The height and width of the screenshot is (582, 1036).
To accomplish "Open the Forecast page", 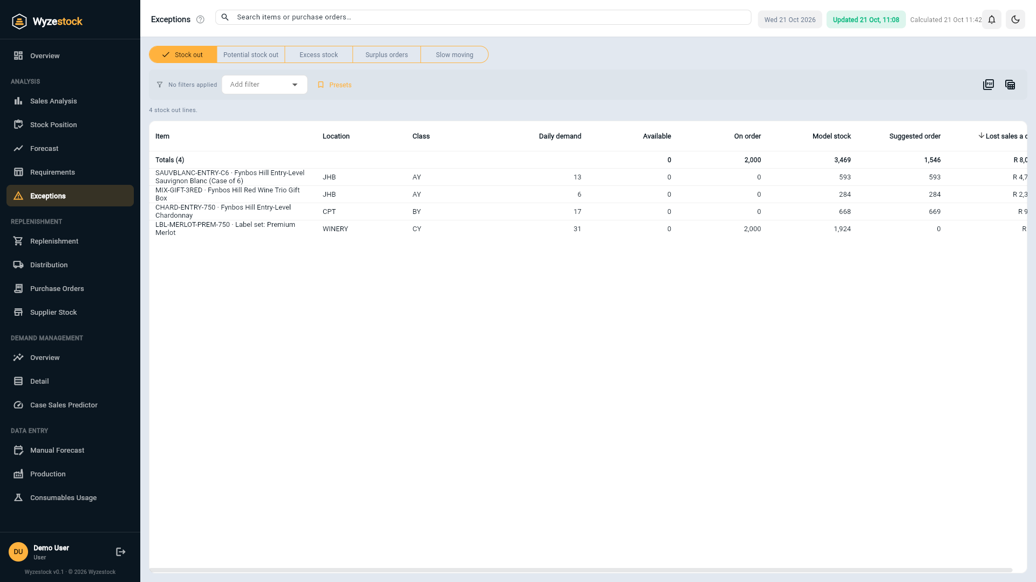I will pos(70,149).
